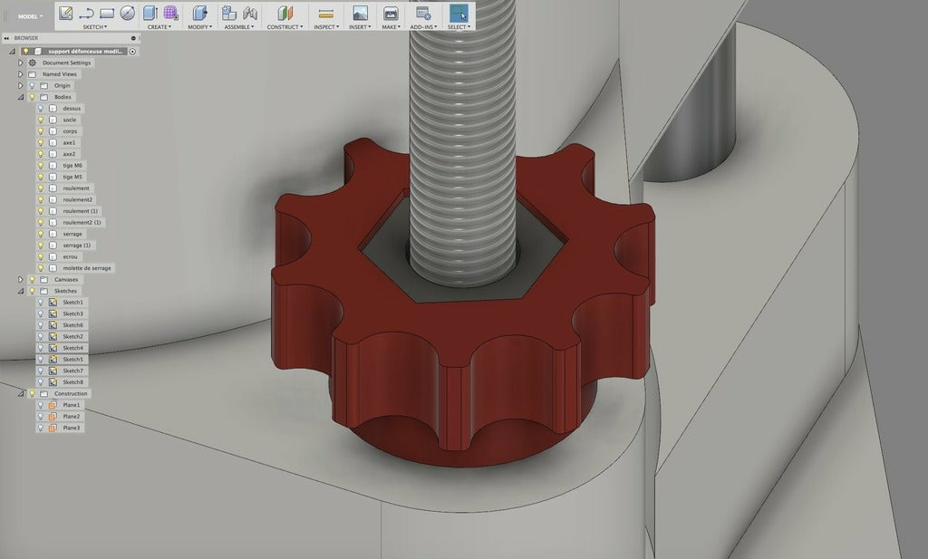Open the ADD-INS menu
The width and height of the screenshot is (928, 559).
423,26
